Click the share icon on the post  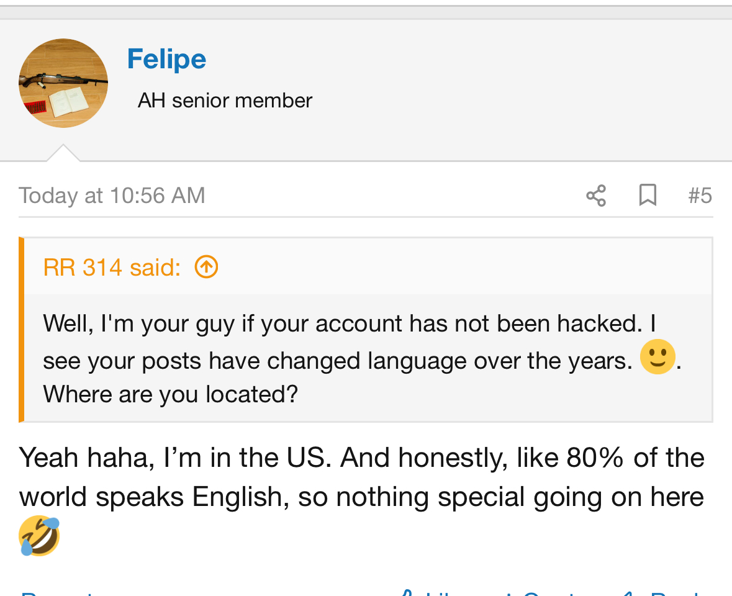[595, 196]
